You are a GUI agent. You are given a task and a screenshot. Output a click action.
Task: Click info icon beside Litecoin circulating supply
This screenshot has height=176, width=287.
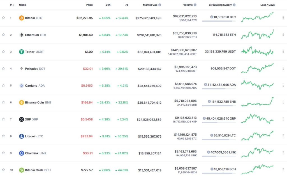coord(212,135)
